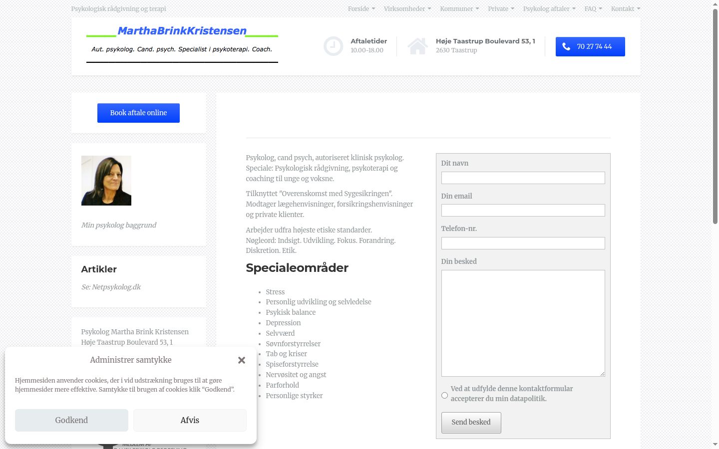The image size is (719, 449).
Task: Click the Spiseforstyrrelse list item
Action: pos(292,364)
